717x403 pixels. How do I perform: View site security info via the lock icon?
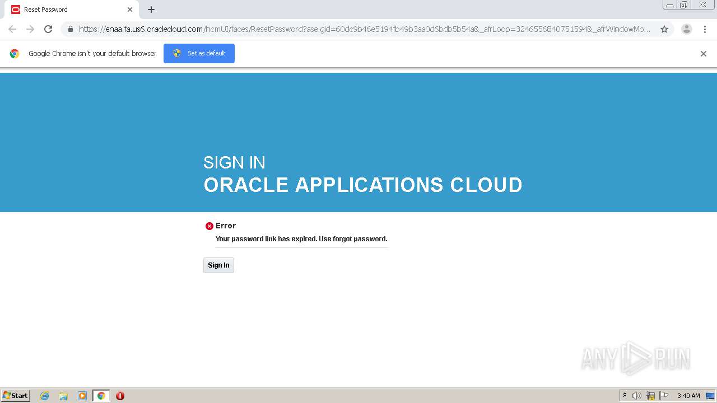tap(70, 29)
